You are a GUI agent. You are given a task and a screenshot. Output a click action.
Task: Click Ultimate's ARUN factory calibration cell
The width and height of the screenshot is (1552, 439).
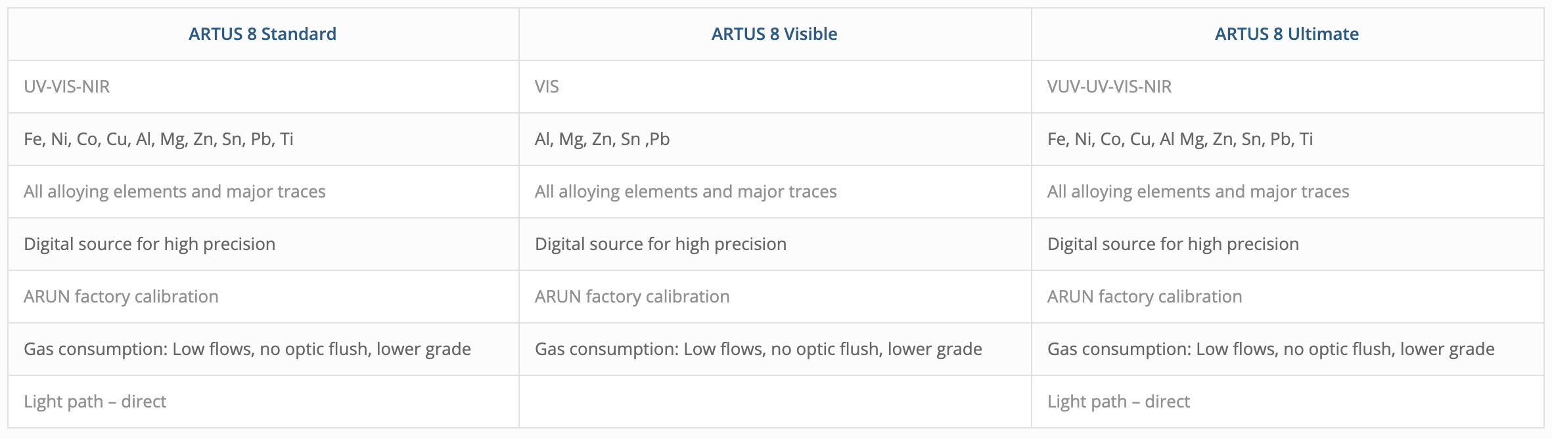(1145, 297)
